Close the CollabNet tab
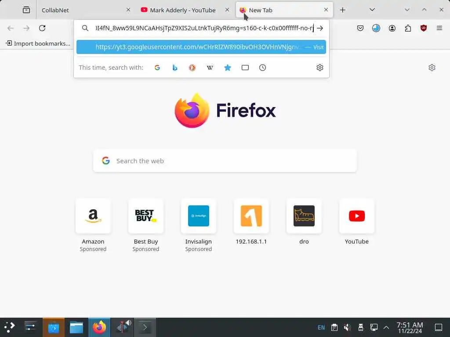Screen dimensions: 450x337 click(x=128, y=10)
